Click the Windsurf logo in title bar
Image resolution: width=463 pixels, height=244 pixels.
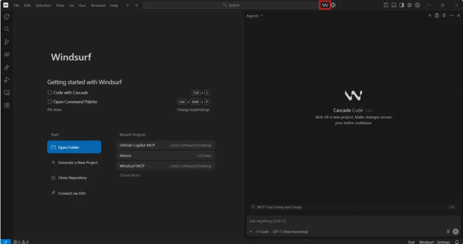point(6,5)
